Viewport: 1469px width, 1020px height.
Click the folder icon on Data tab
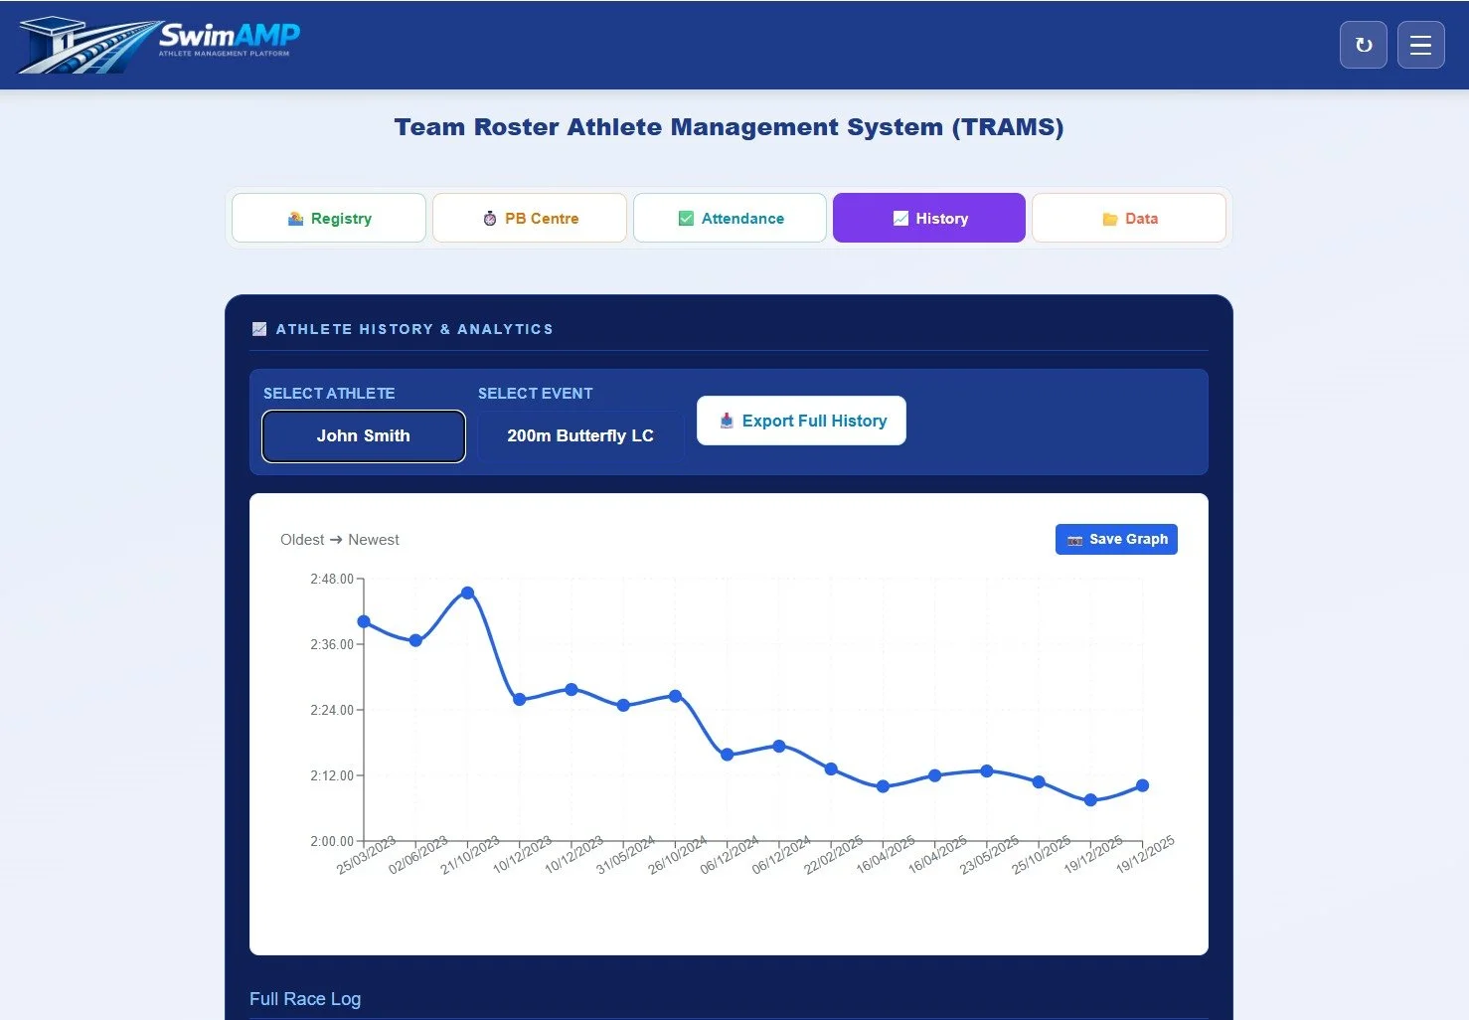point(1110,219)
